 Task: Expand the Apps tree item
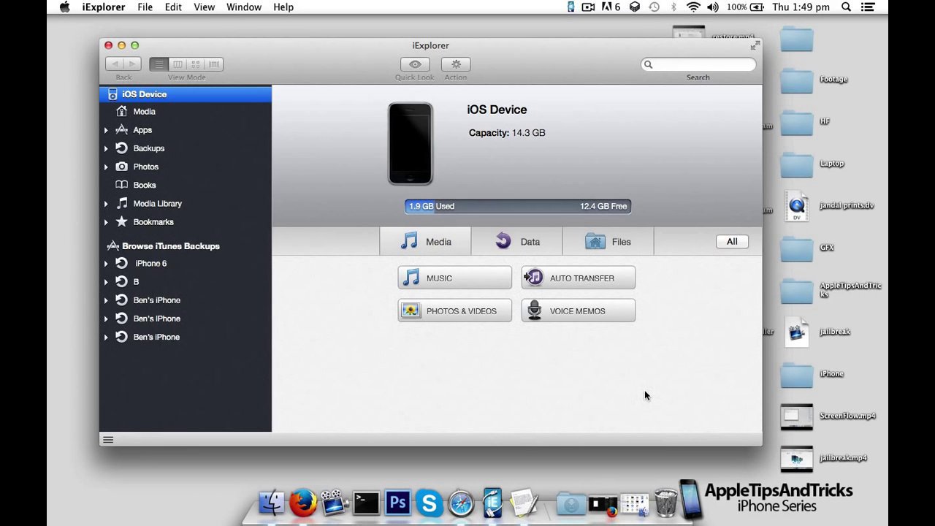[x=106, y=130]
